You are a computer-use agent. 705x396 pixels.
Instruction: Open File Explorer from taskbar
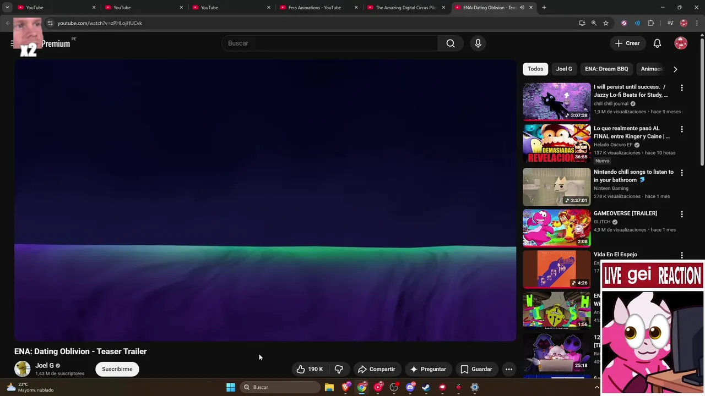click(x=329, y=387)
